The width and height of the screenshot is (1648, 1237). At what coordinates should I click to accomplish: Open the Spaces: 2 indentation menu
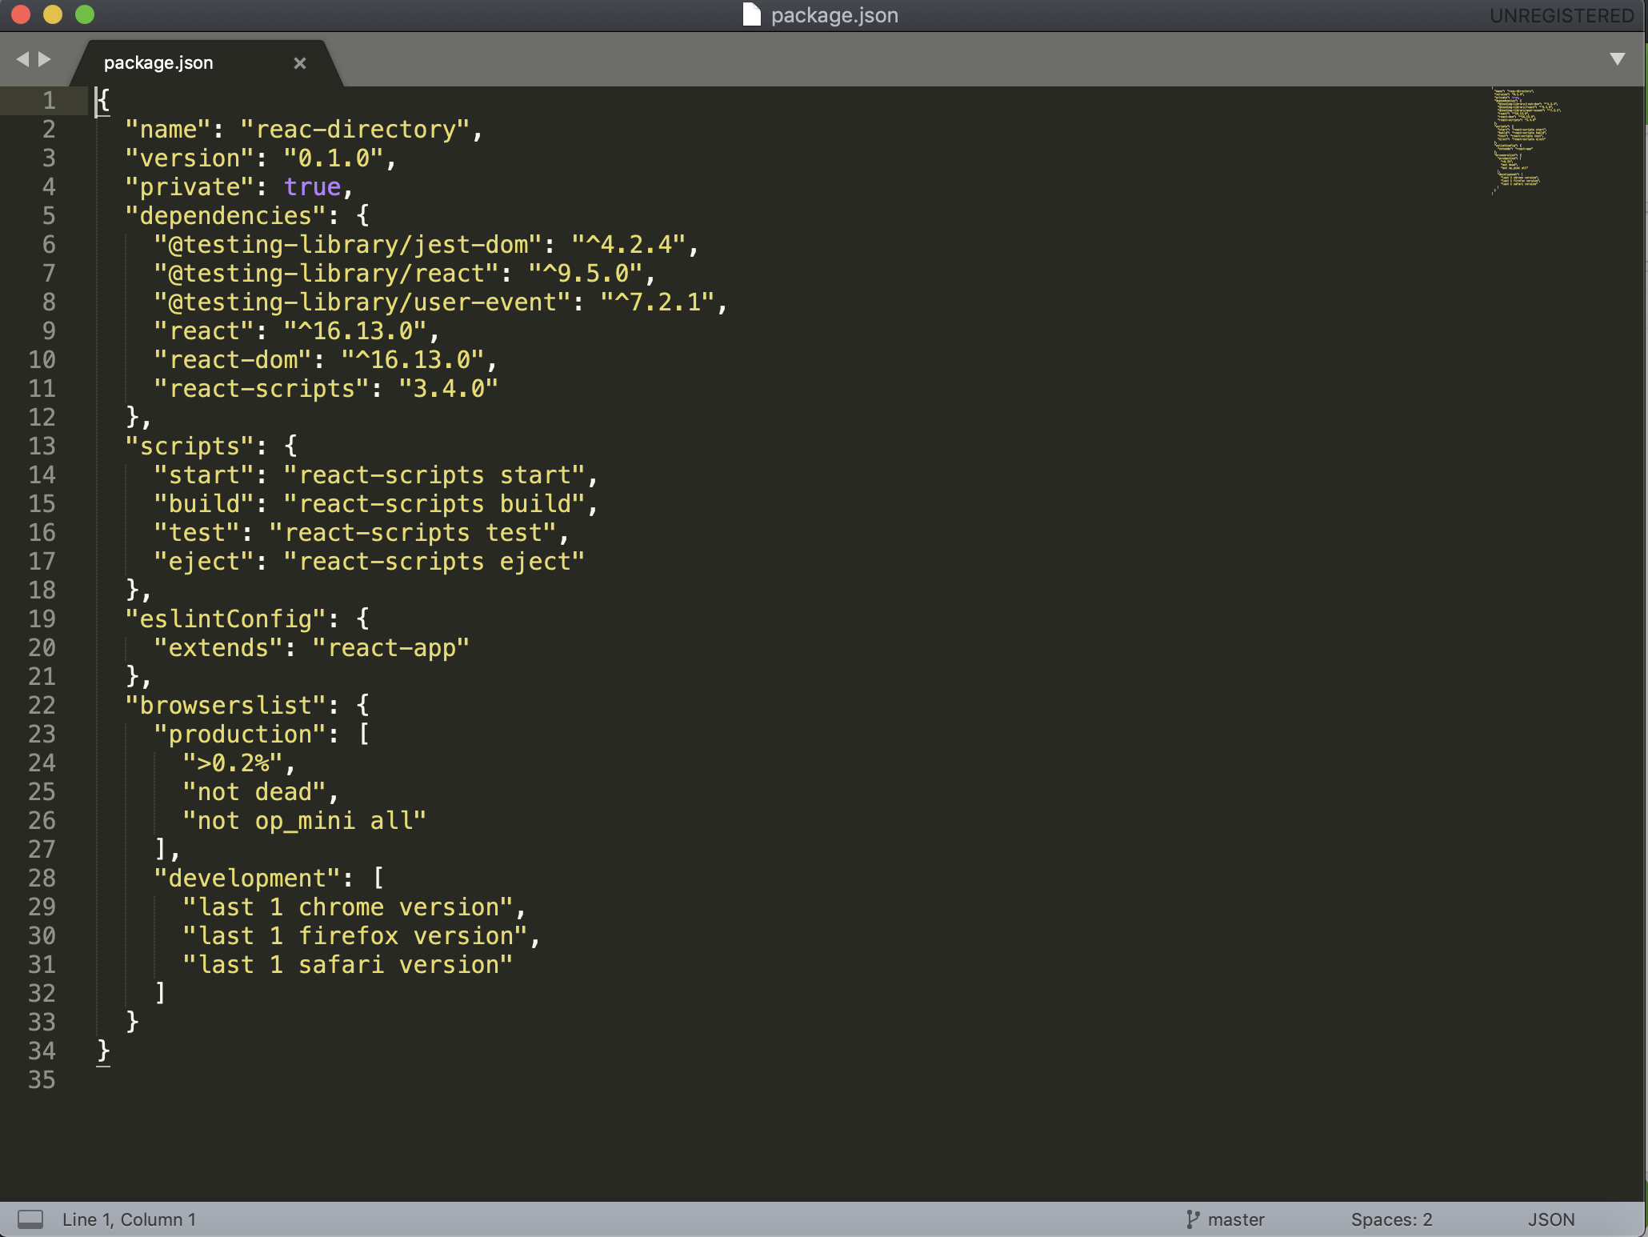pos(1391,1219)
